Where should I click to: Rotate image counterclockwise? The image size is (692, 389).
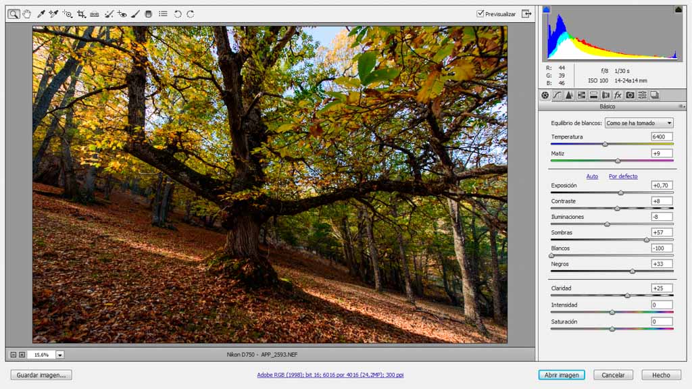[178, 14]
